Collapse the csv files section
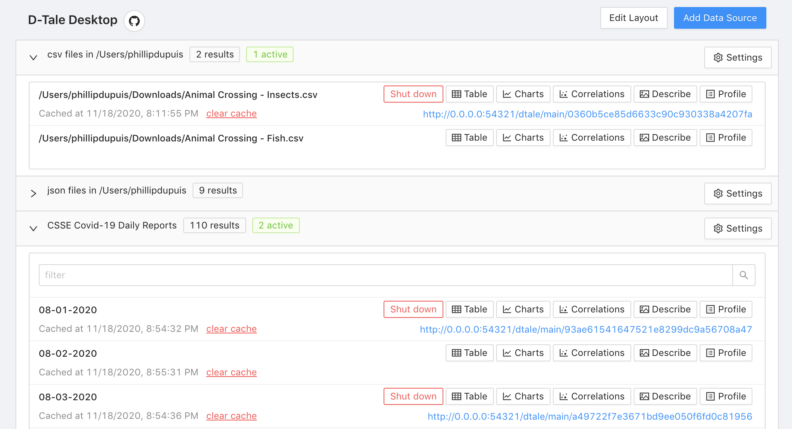792x429 pixels. click(x=33, y=58)
